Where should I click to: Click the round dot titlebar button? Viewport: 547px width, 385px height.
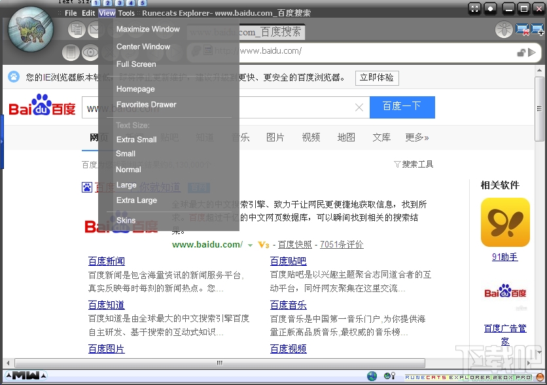(x=490, y=9)
